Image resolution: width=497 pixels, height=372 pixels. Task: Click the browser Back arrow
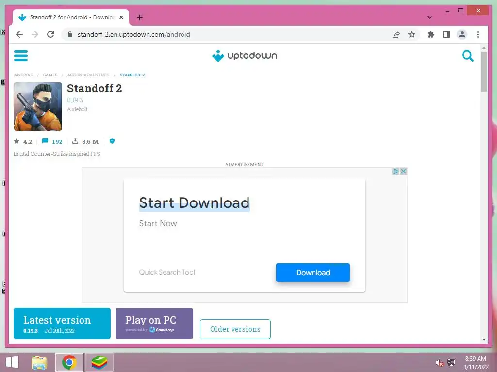pyautogui.click(x=19, y=34)
